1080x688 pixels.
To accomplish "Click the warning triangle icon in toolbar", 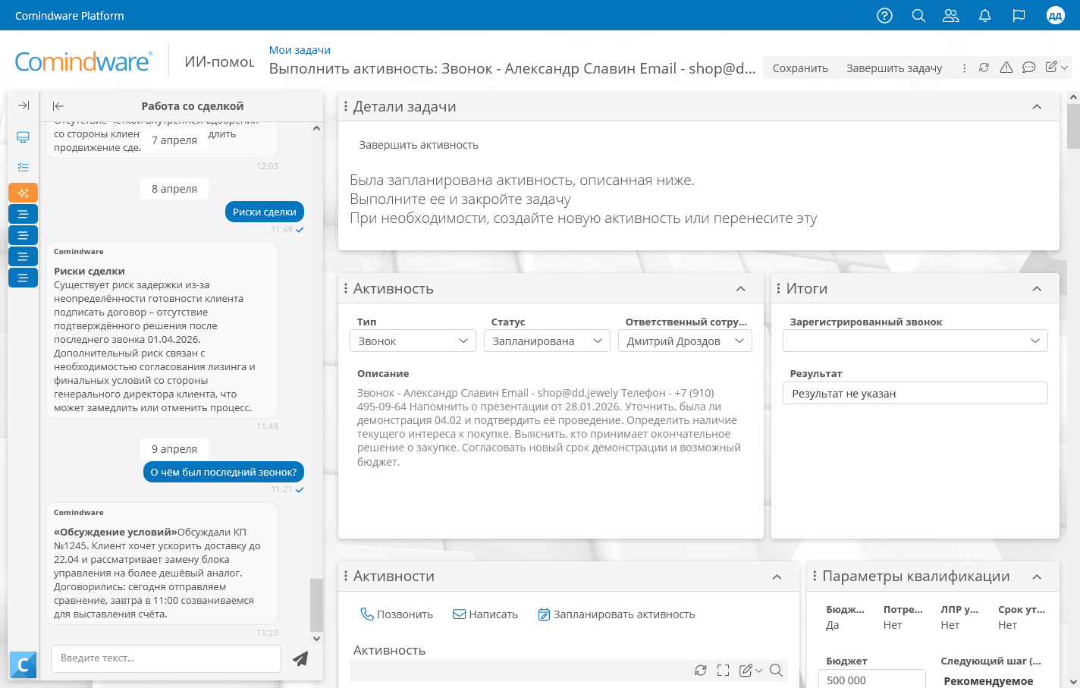I will [x=1006, y=68].
